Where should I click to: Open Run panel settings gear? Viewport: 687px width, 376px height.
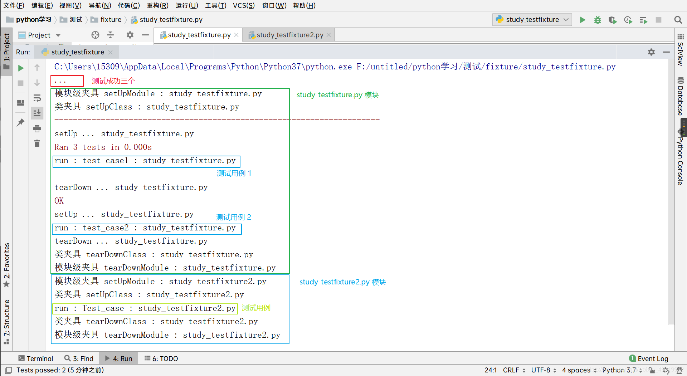pyautogui.click(x=651, y=52)
